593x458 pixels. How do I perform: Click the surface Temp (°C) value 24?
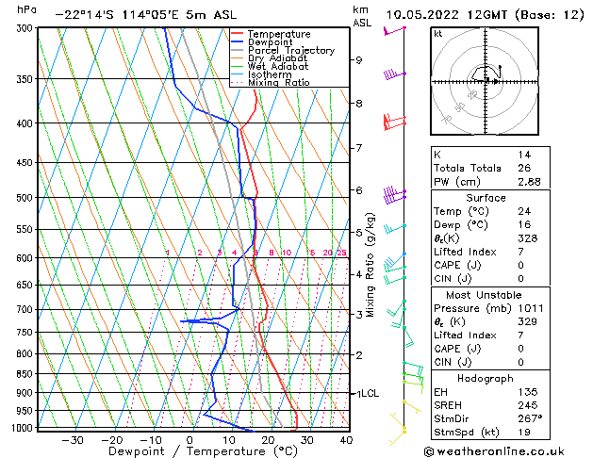pos(524,211)
